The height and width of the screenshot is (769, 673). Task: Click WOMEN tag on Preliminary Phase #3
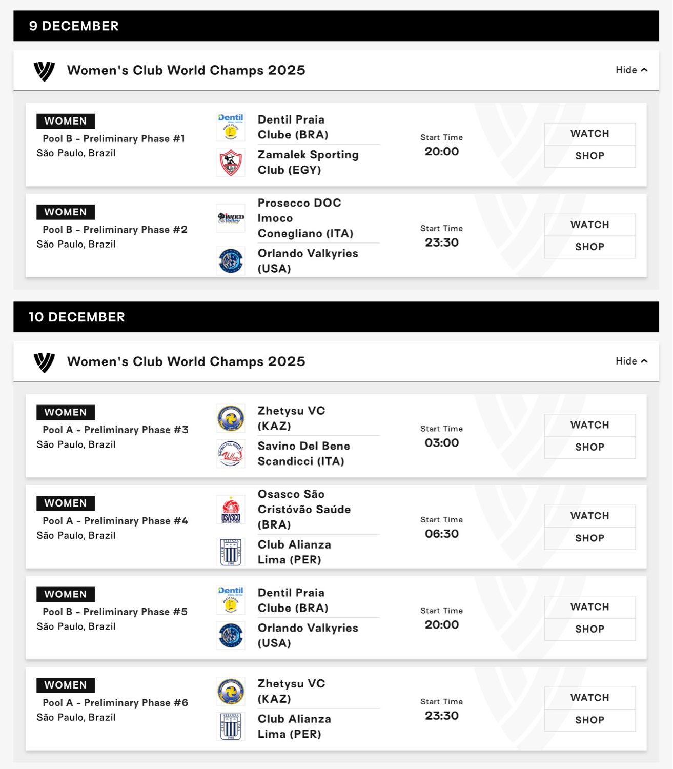pyautogui.click(x=66, y=412)
